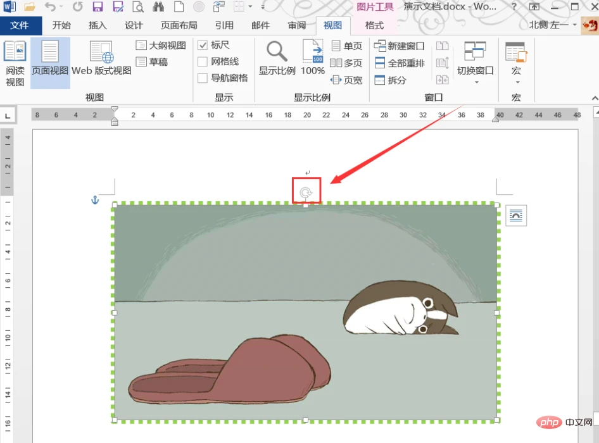
Task: Open Customize Quick Access Toolbar dropdown
Action: point(262,6)
